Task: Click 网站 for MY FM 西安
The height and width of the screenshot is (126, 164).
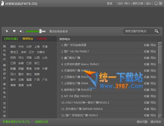Action: pos(153,96)
